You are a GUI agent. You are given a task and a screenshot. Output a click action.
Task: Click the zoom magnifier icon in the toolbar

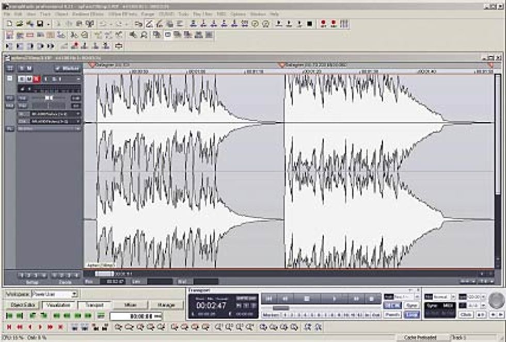point(143,34)
